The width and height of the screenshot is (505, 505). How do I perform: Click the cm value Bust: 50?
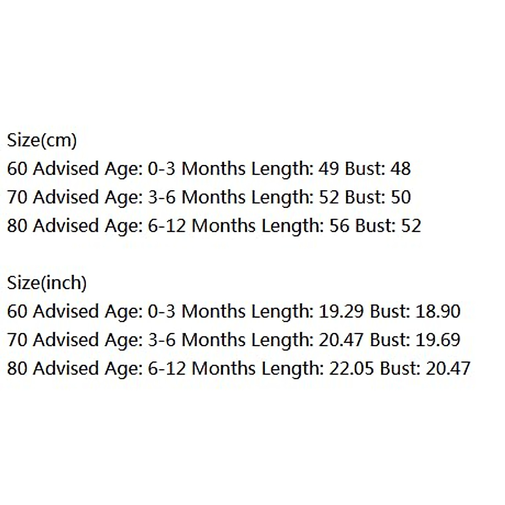(x=377, y=197)
